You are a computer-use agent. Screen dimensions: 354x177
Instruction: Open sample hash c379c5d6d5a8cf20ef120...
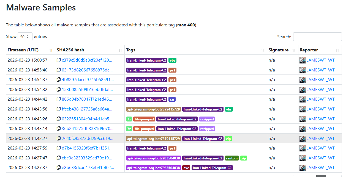[x=87, y=60]
